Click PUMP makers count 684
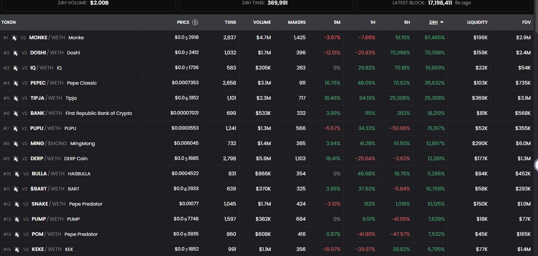538x256 pixels. [301, 219]
